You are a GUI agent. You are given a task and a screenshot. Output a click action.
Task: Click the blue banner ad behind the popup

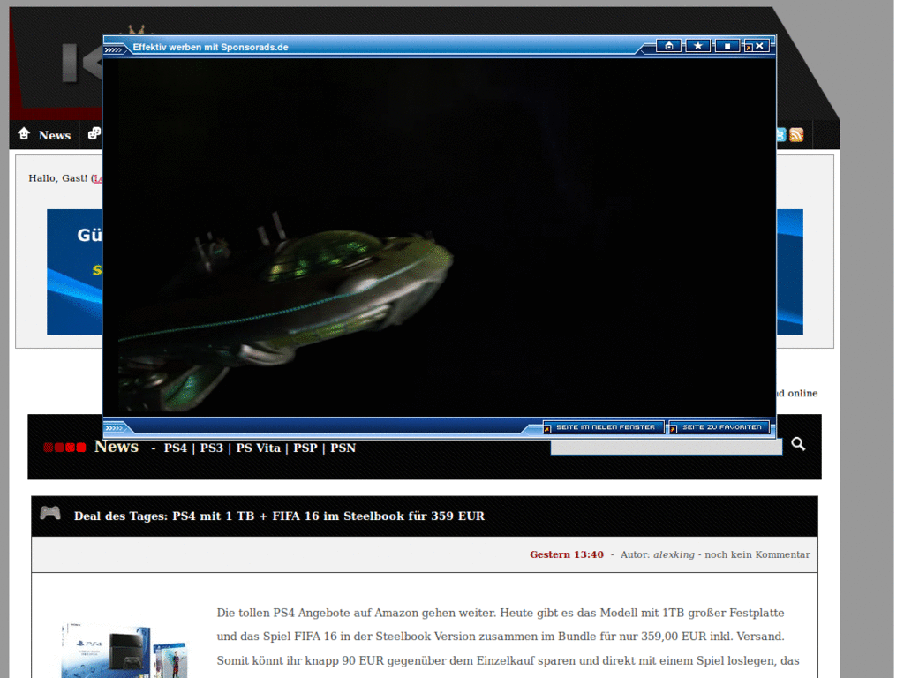coord(74,272)
